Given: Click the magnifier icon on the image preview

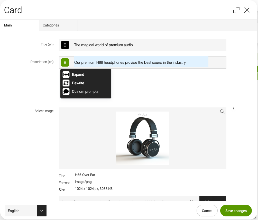Looking at the screenshot, I should coord(222,112).
